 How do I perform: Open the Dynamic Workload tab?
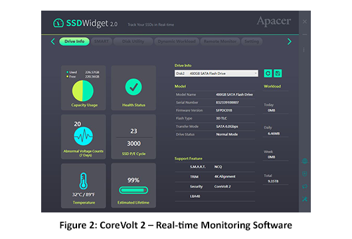coord(177,42)
